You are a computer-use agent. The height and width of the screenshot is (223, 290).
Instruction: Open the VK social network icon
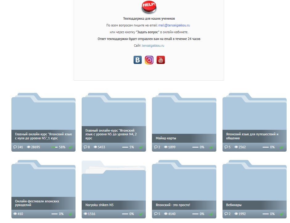(x=137, y=60)
